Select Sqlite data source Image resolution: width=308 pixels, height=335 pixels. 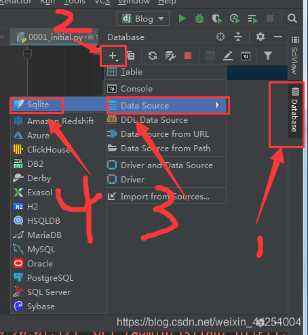click(x=58, y=104)
